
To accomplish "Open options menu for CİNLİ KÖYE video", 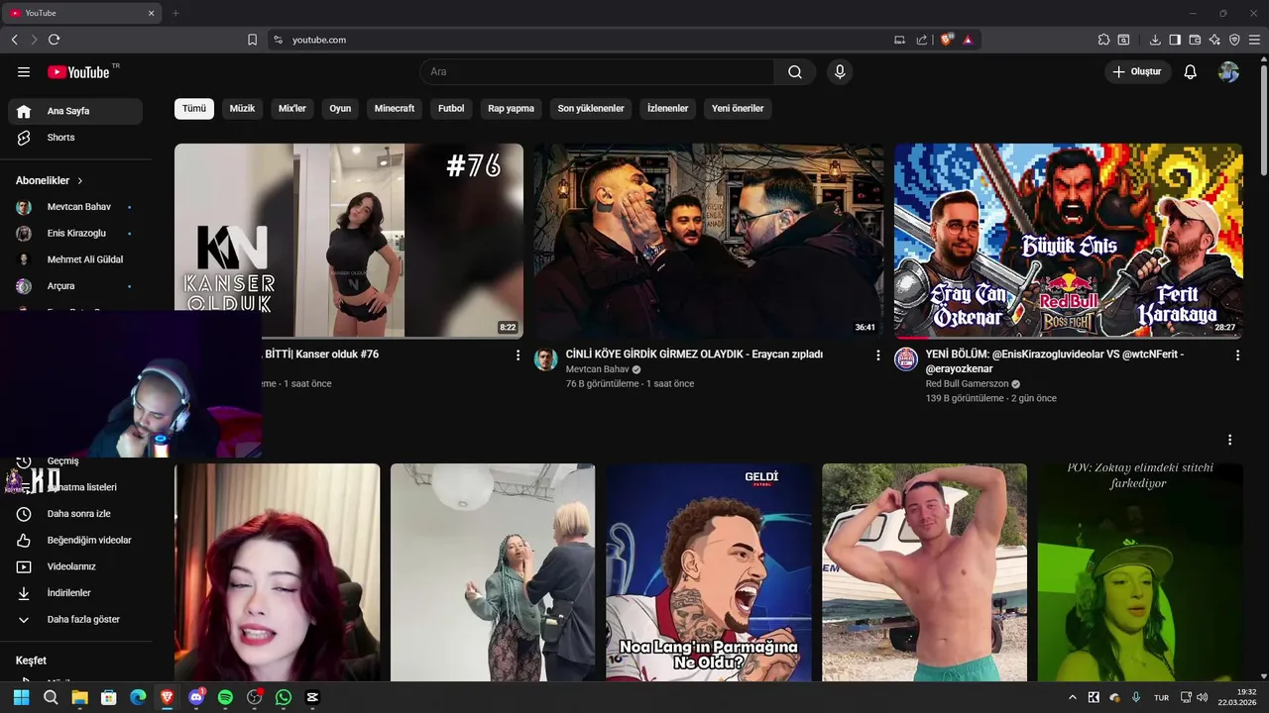I will coord(877,355).
